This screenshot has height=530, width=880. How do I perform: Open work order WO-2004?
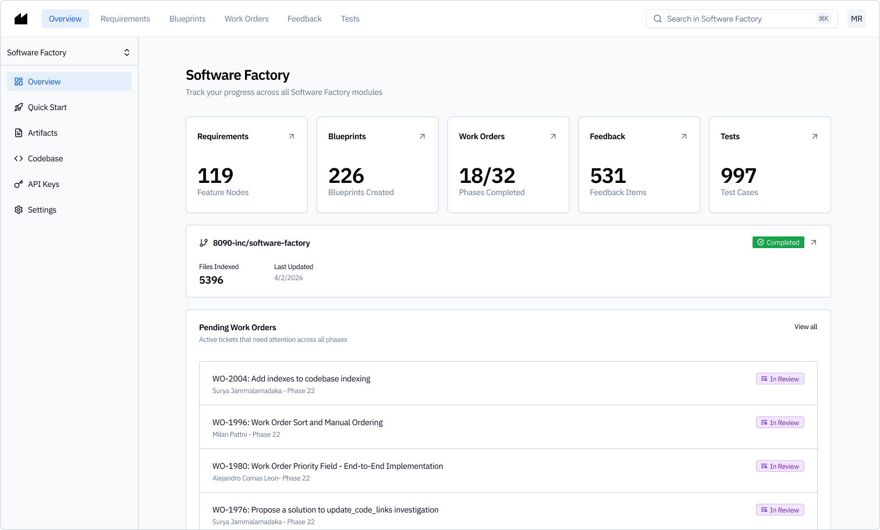coord(291,379)
